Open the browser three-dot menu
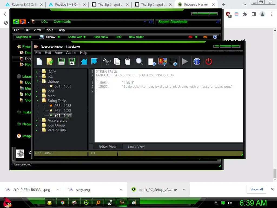The height and width of the screenshot is (208, 277). pos(271,14)
